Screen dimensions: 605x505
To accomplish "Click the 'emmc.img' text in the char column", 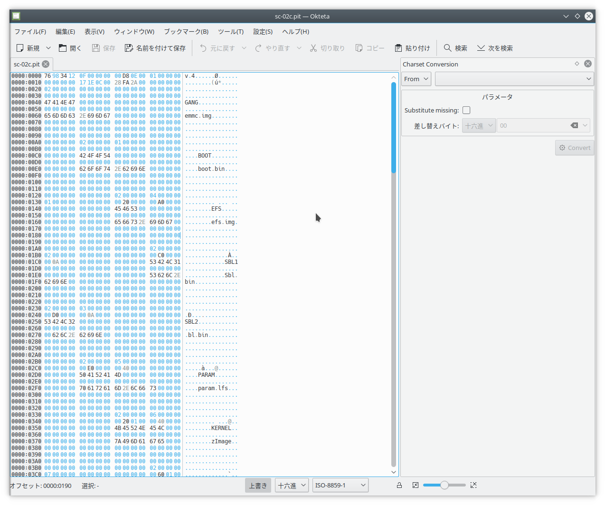I will point(198,116).
